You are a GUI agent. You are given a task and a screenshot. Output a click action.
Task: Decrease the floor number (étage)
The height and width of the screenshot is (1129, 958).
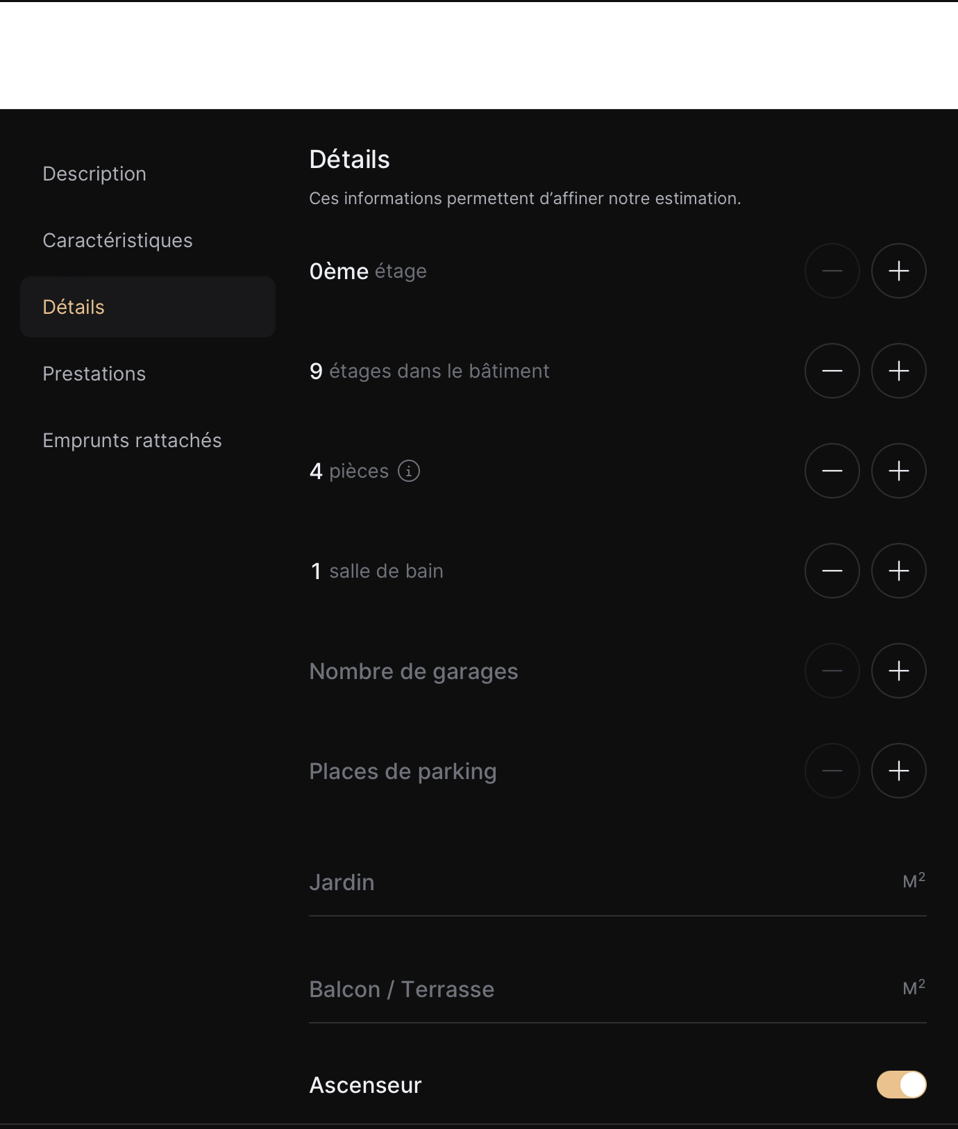click(832, 271)
